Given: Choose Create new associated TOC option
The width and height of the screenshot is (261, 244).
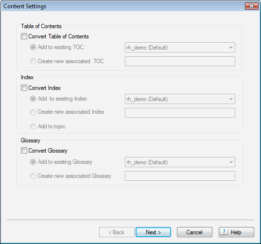Looking at the screenshot, I should tap(33, 61).
